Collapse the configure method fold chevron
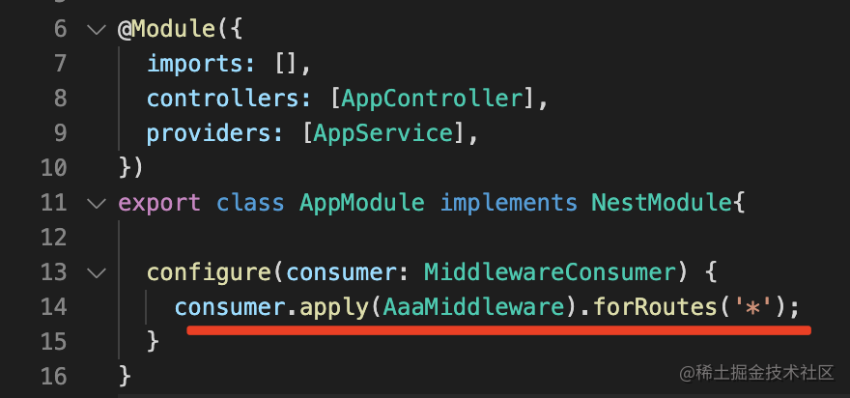 97,272
